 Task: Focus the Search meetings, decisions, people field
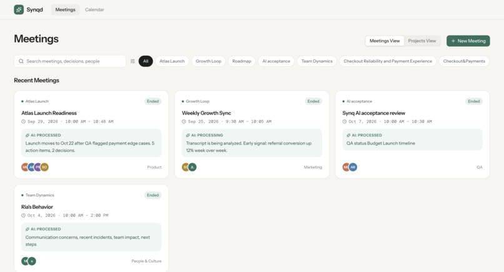(x=70, y=61)
